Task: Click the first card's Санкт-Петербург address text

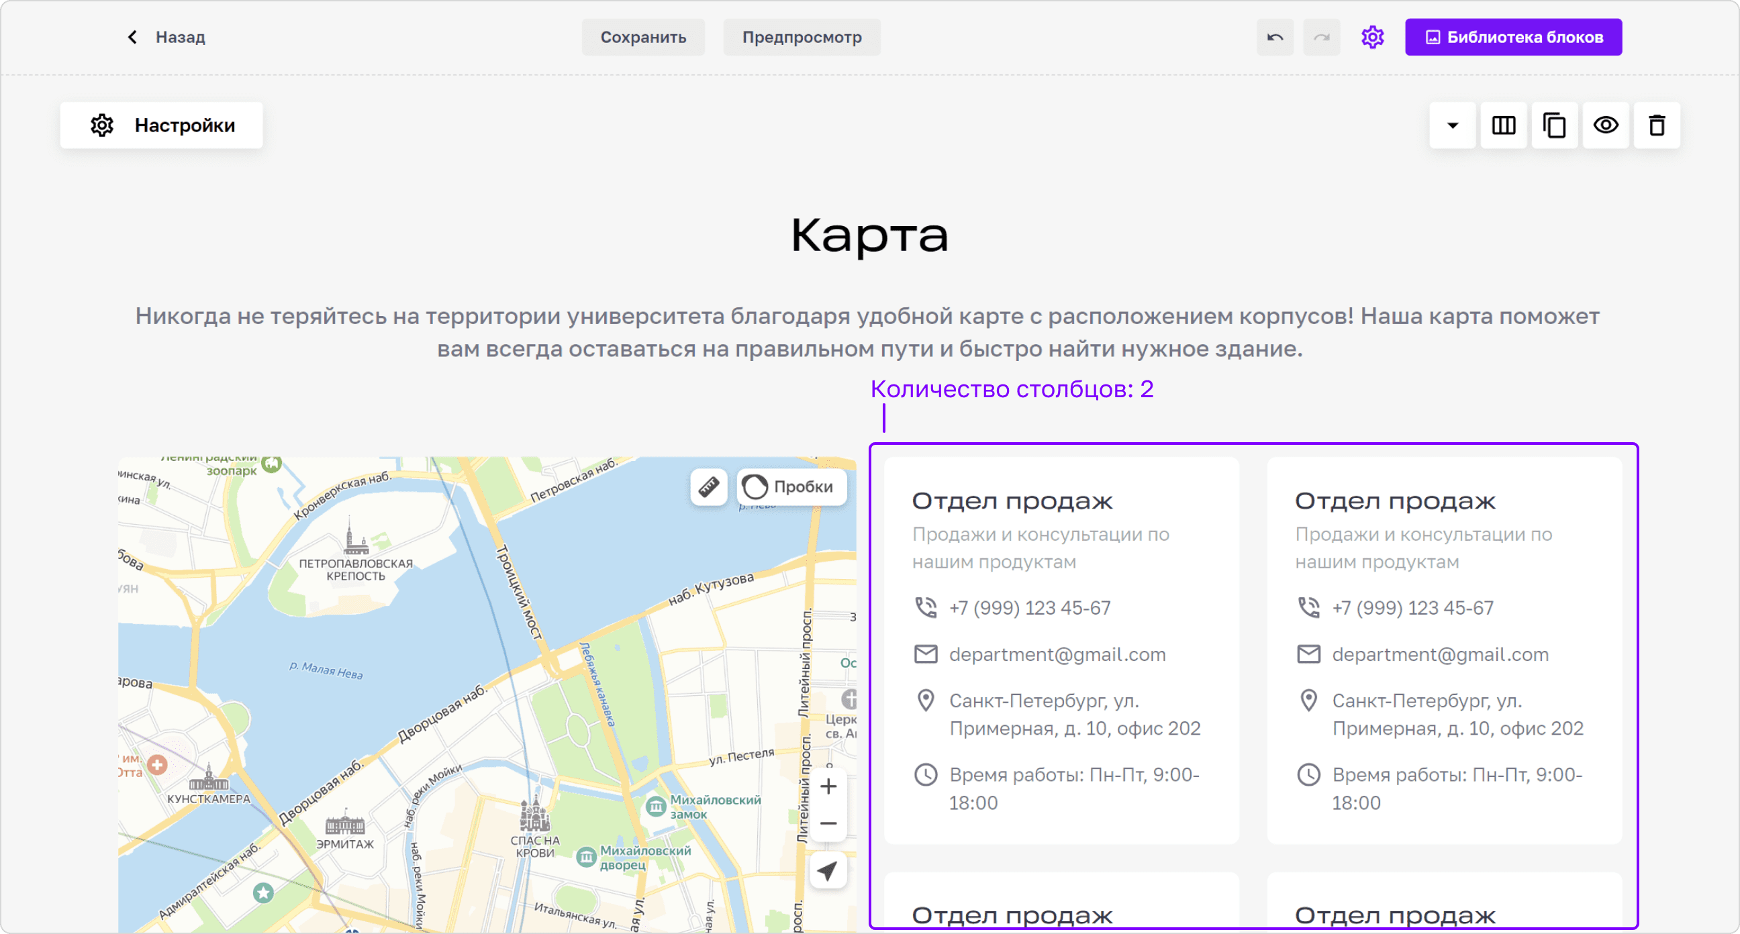Action: coord(1075,715)
